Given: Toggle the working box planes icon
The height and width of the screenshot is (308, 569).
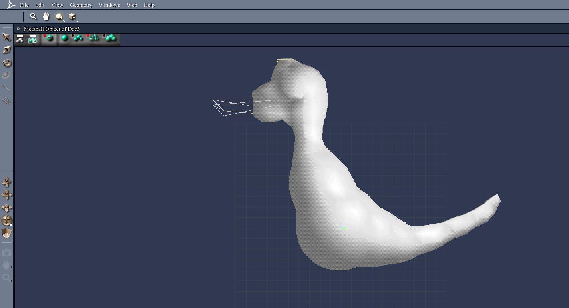Looking at the screenshot, I should (7, 233).
